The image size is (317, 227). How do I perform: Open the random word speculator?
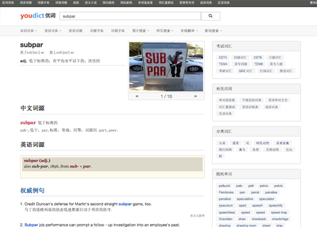(x=267, y=199)
